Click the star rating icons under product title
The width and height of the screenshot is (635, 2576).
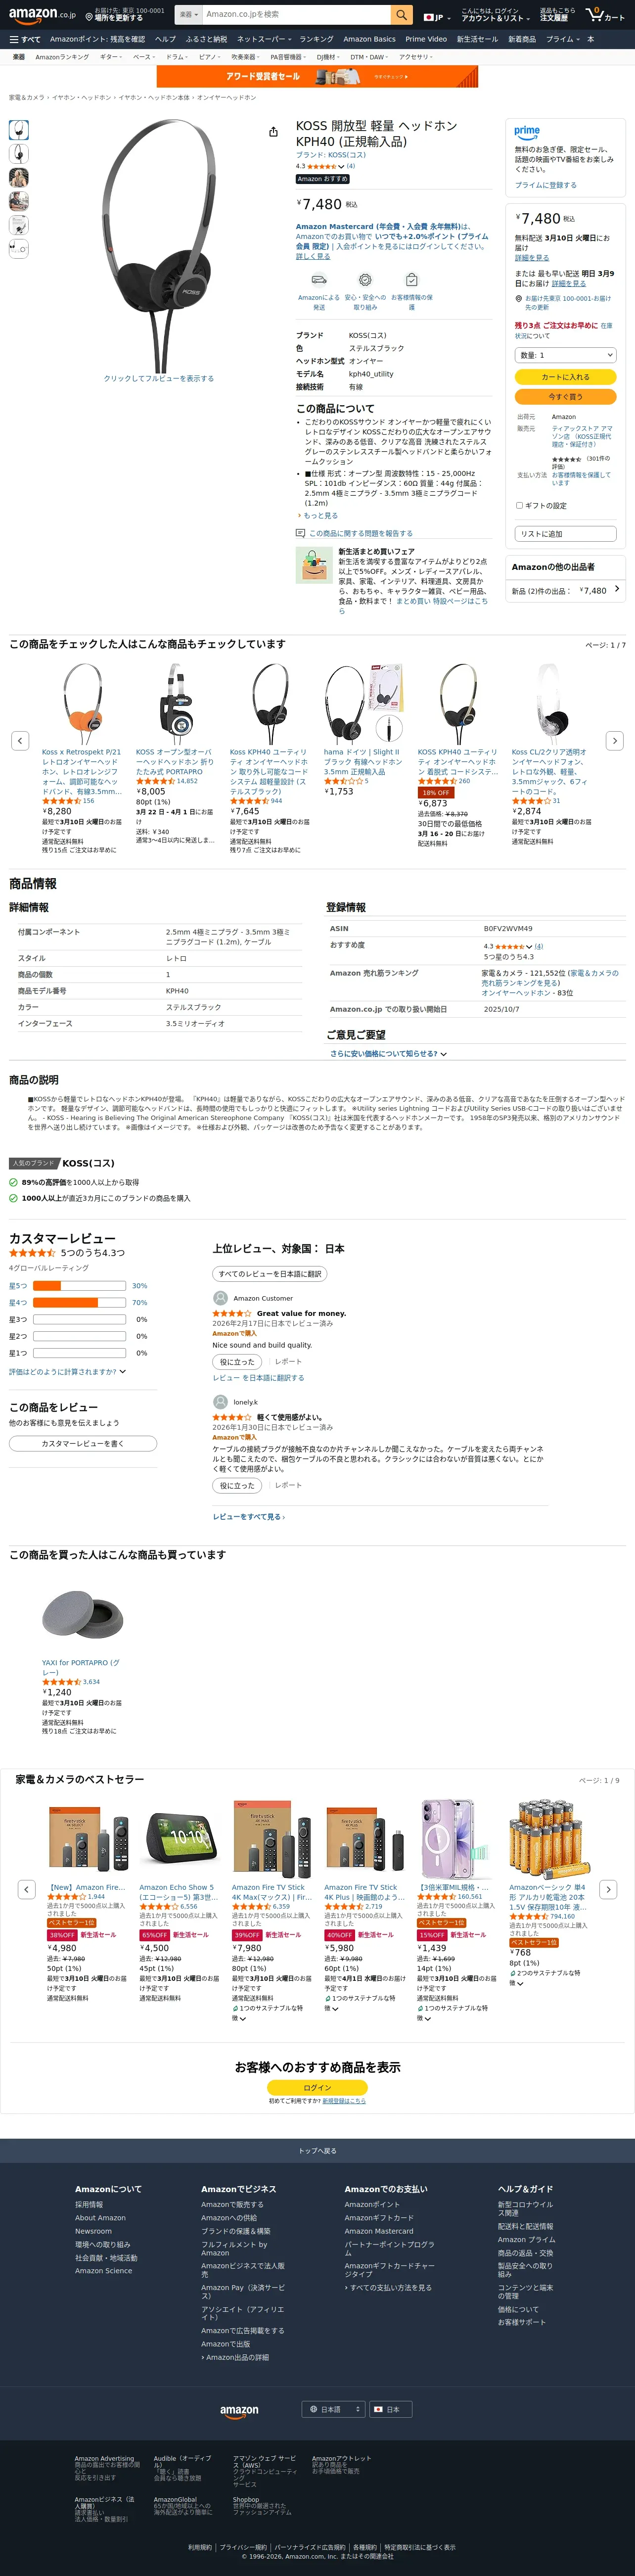[x=321, y=166]
